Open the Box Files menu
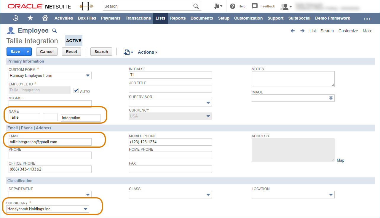The height and width of the screenshot is (218, 380). 87,18
